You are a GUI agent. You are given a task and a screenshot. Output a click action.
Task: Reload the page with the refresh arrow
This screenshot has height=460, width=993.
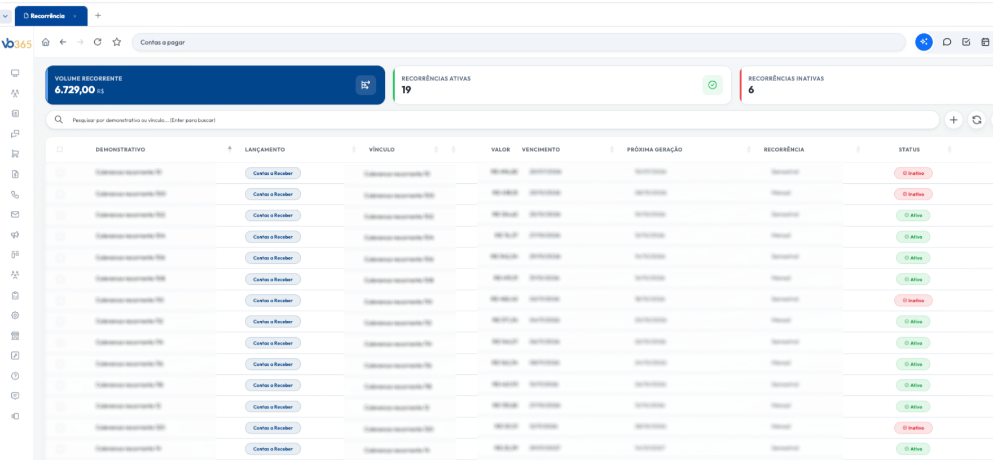click(x=98, y=42)
